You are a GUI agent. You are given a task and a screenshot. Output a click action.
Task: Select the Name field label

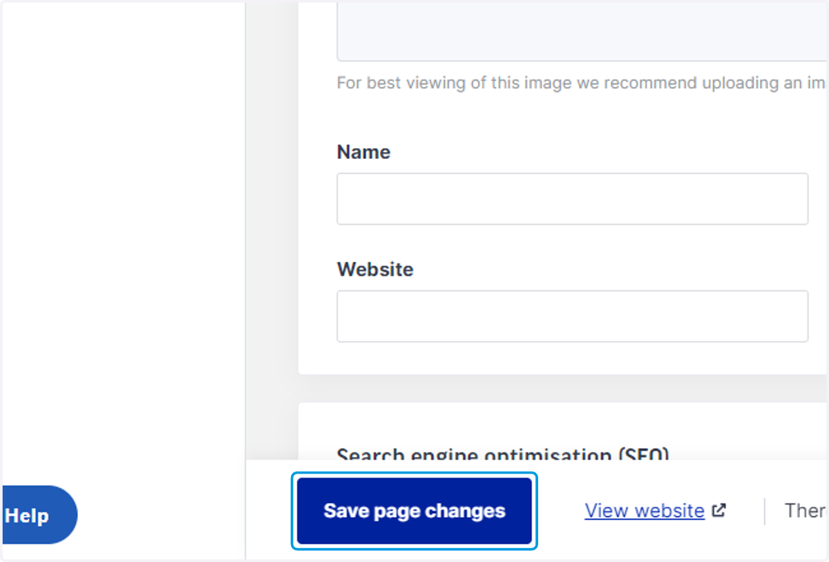click(x=363, y=152)
